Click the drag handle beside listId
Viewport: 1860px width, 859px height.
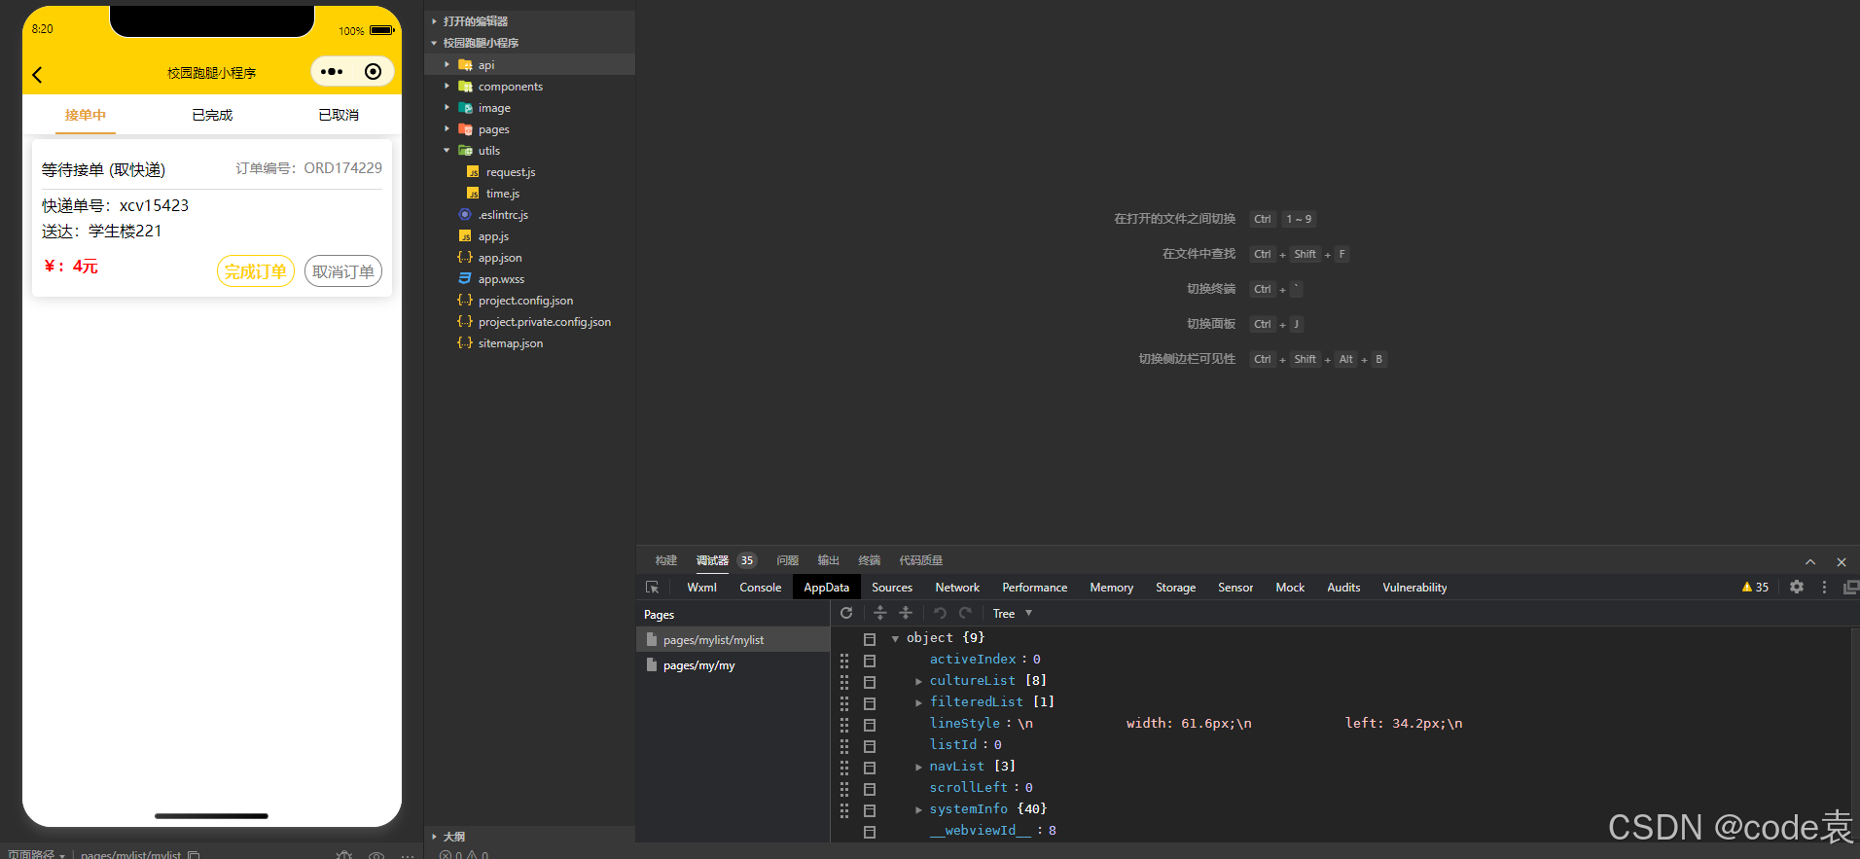tap(844, 745)
